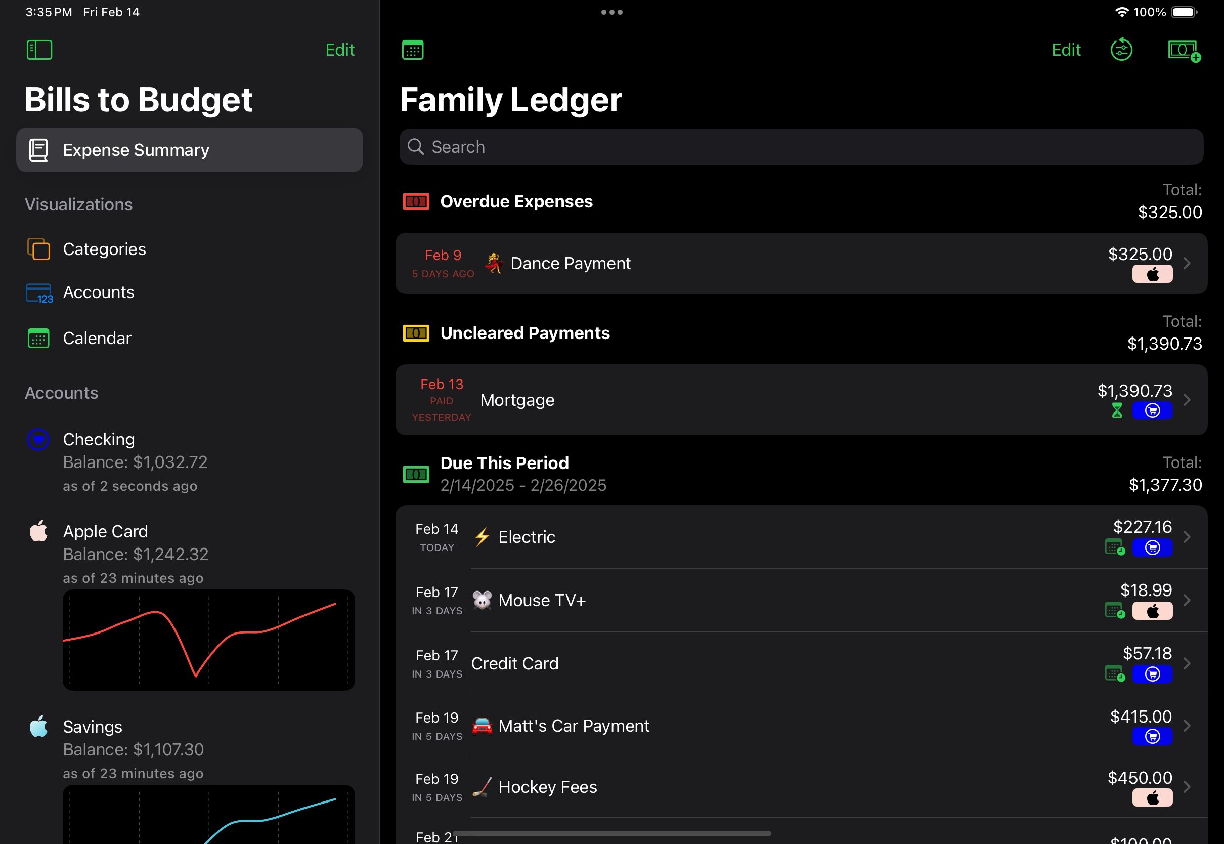Click the autopay calendar icon on Electric
Screen dimensions: 1224x844
pos(1114,547)
